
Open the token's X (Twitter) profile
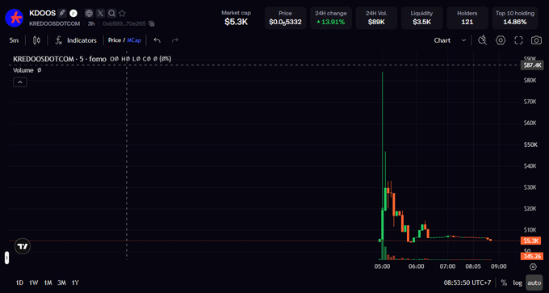pyautogui.click(x=100, y=13)
